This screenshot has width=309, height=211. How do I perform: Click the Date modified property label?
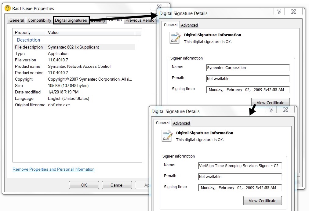click(28, 92)
